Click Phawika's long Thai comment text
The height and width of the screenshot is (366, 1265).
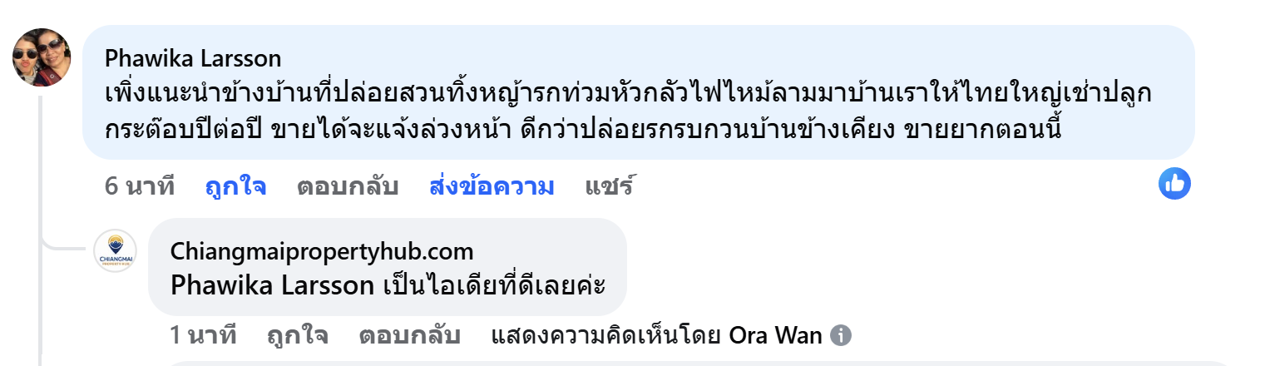click(628, 112)
